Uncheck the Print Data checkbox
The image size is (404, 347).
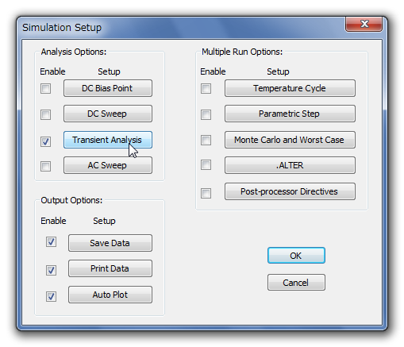click(51, 270)
